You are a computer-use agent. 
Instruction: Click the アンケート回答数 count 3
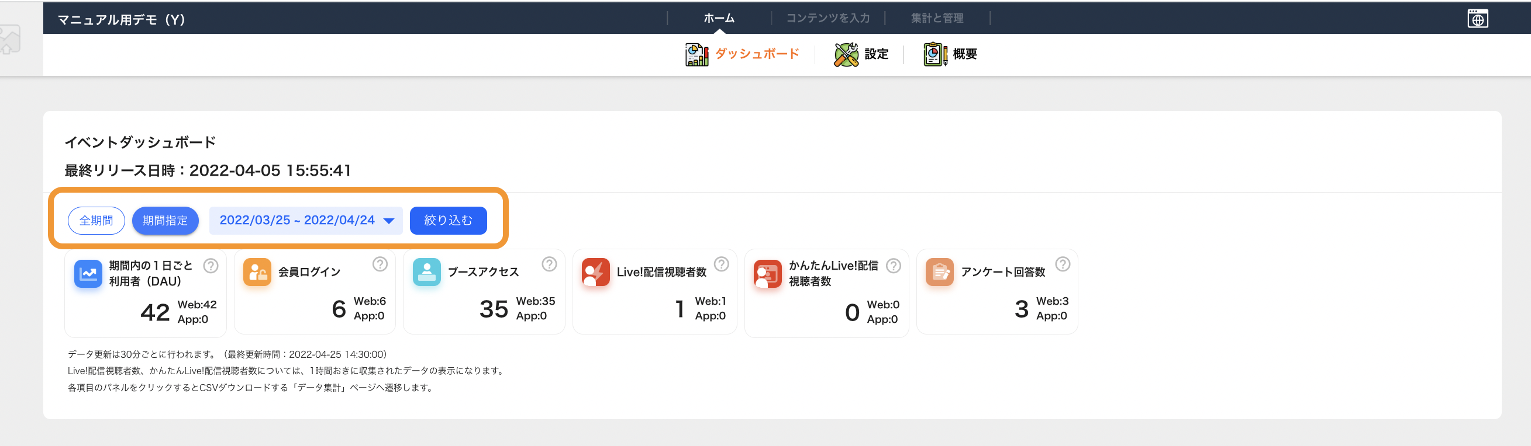(x=1021, y=309)
